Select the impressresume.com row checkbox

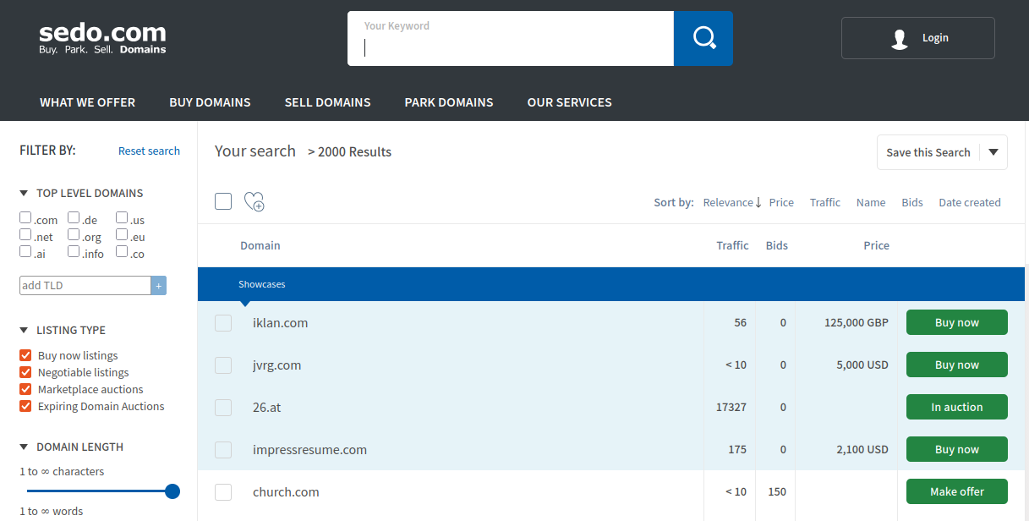click(x=223, y=450)
